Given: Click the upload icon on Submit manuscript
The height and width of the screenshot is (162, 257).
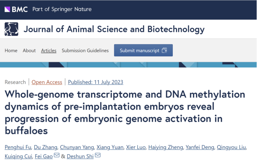Looking at the screenshot, I should 164,51.
